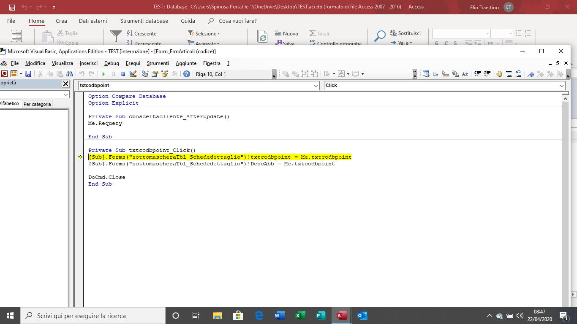Click the Sostituisci button in Access ribbon
The width and height of the screenshot is (577, 324).
click(x=405, y=33)
